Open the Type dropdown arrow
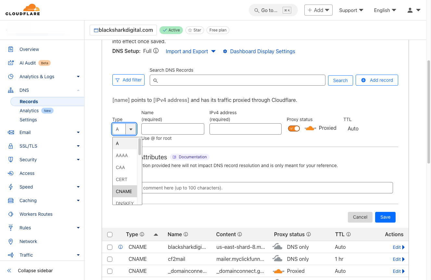Image resolution: width=431 pixels, height=280 pixels. coord(131,129)
